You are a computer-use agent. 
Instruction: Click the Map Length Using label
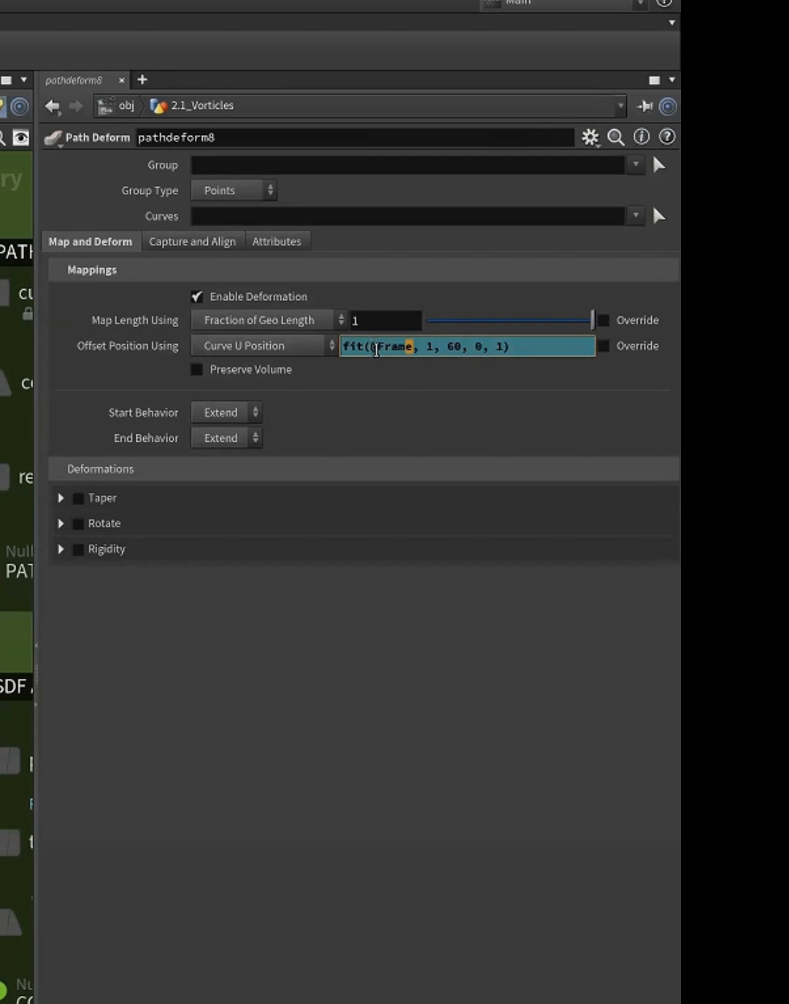[x=135, y=320]
